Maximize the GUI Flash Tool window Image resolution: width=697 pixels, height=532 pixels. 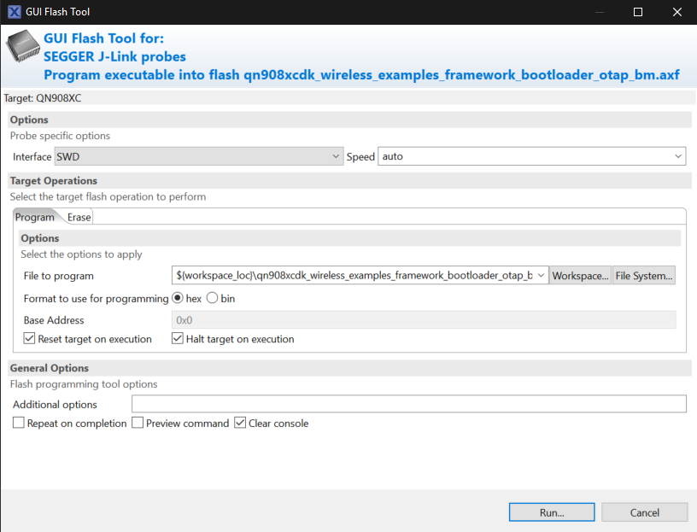[638, 12]
